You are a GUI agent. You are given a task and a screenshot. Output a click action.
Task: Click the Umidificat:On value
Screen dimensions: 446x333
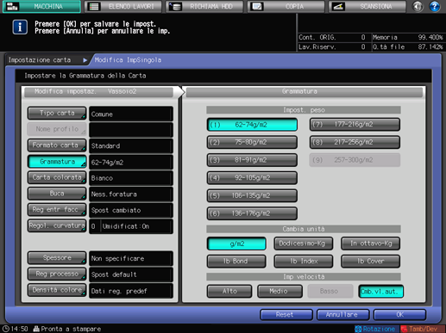tap(137, 226)
